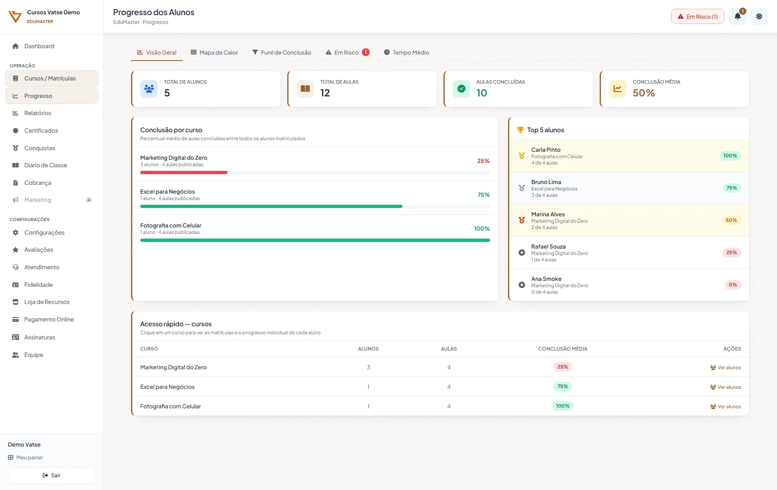Viewport: 777px width, 490px height.
Task: Open the Meu painel link
Action: [x=25, y=457]
